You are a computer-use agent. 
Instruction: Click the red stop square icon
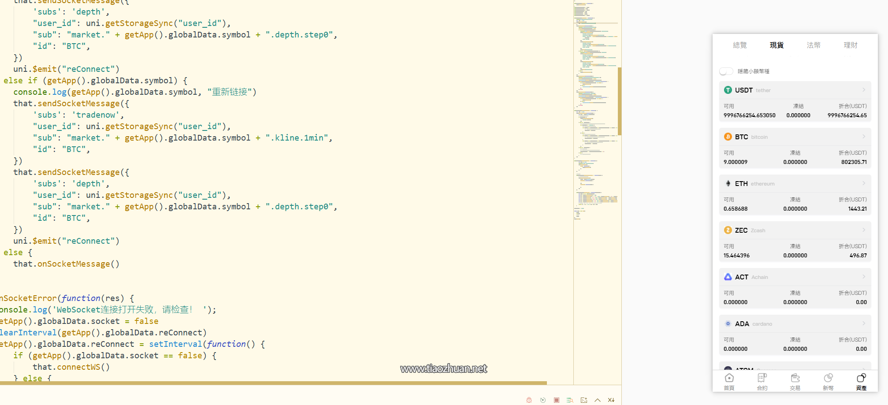point(557,400)
